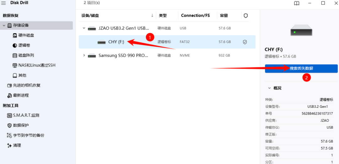Click the 2 项目(s) count text
Screen dimensions: 339x164
[x=92, y=3]
